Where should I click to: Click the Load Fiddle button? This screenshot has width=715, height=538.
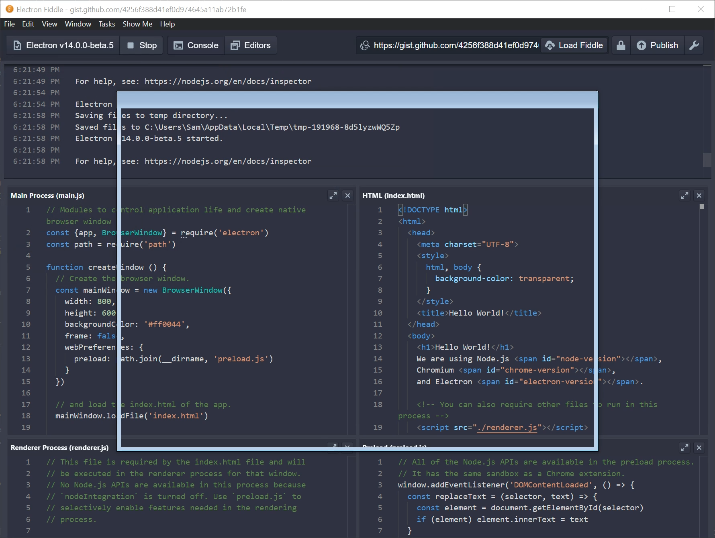click(574, 45)
